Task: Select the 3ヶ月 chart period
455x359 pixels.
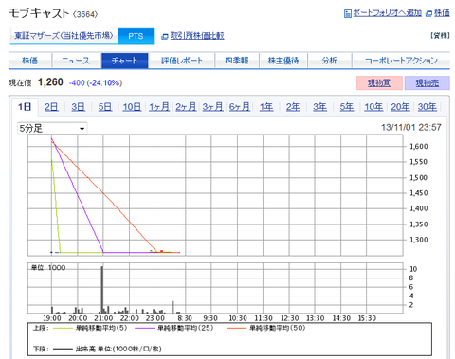Action: click(212, 107)
